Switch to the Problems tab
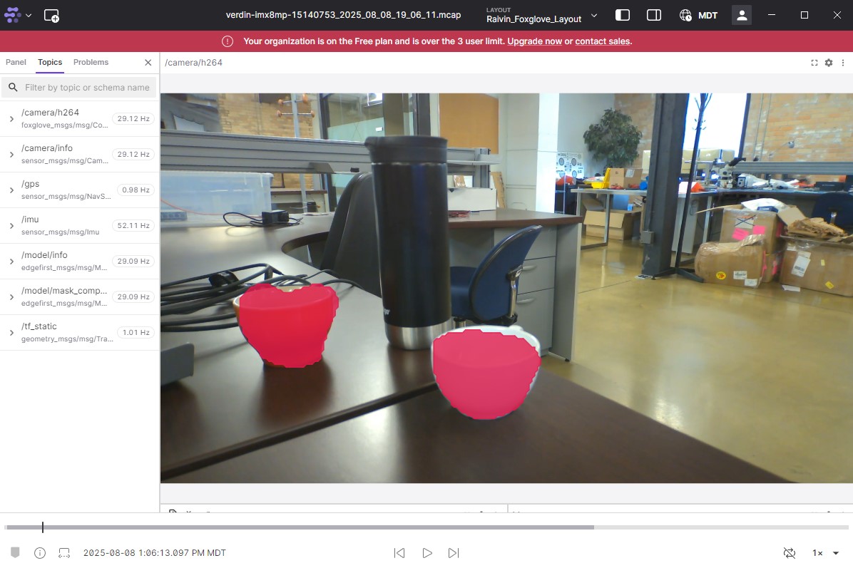Screen dimensions: 853x568 pos(91,62)
